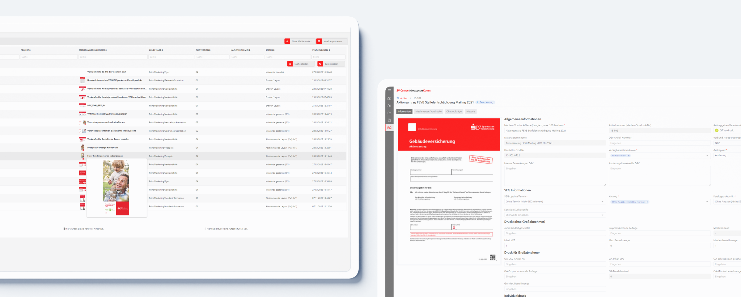Remove the Ohne Angabe catalog tag
Image resolution: width=741 pixels, height=297 pixels.
(x=647, y=202)
